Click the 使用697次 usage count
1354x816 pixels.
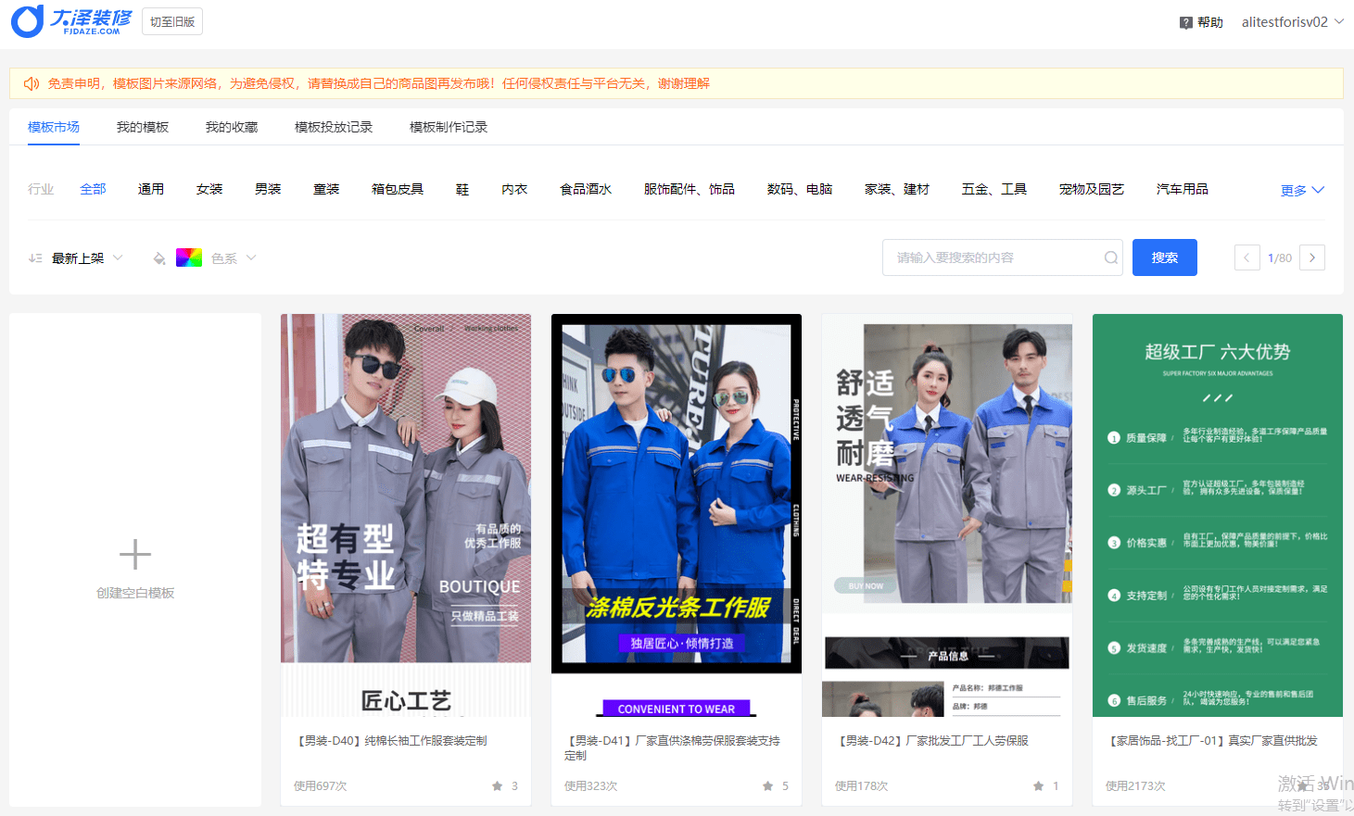click(x=321, y=786)
